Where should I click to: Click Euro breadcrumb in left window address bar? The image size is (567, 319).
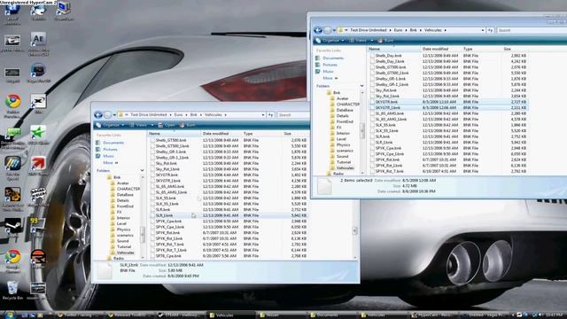[x=179, y=115]
